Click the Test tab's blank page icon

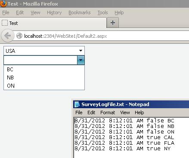click(x=5, y=23)
